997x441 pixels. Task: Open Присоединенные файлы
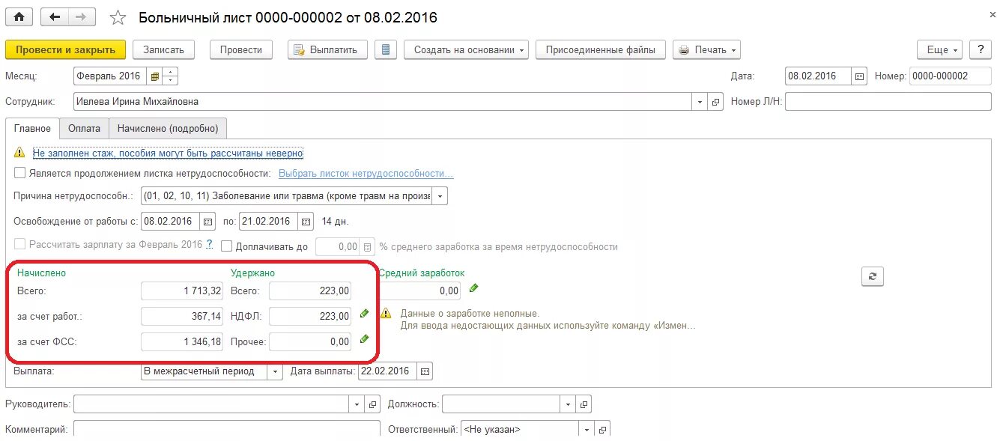600,49
